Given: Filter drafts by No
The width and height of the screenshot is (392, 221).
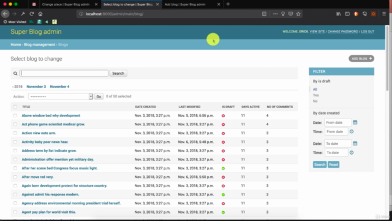Looking at the screenshot, I should tap(315, 101).
